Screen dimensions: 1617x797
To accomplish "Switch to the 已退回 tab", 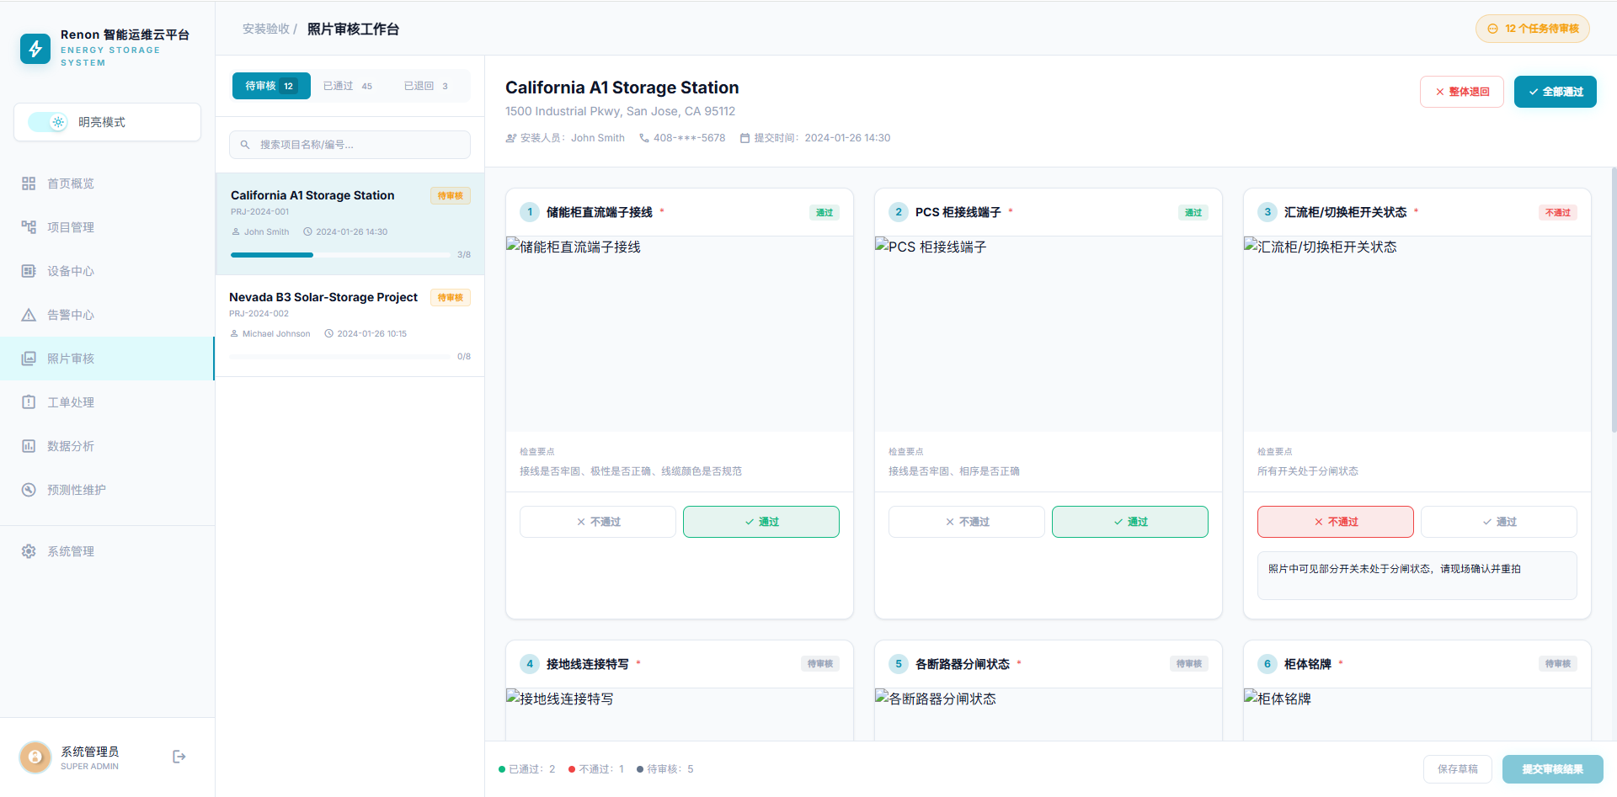I will click(425, 86).
